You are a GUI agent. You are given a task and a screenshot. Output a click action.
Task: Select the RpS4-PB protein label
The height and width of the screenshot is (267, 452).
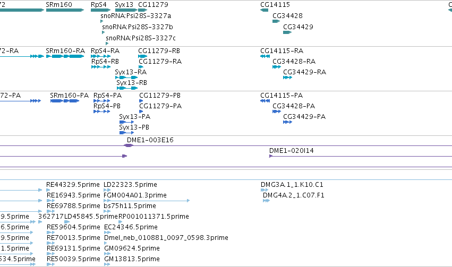107,106
